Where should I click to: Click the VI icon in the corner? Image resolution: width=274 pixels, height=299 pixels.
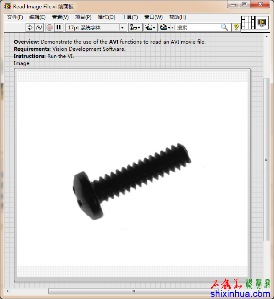(262, 22)
